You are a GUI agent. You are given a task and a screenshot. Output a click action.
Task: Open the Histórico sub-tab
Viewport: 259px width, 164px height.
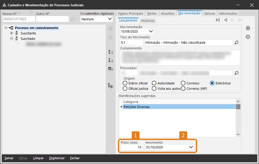click(x=148, y=21)
